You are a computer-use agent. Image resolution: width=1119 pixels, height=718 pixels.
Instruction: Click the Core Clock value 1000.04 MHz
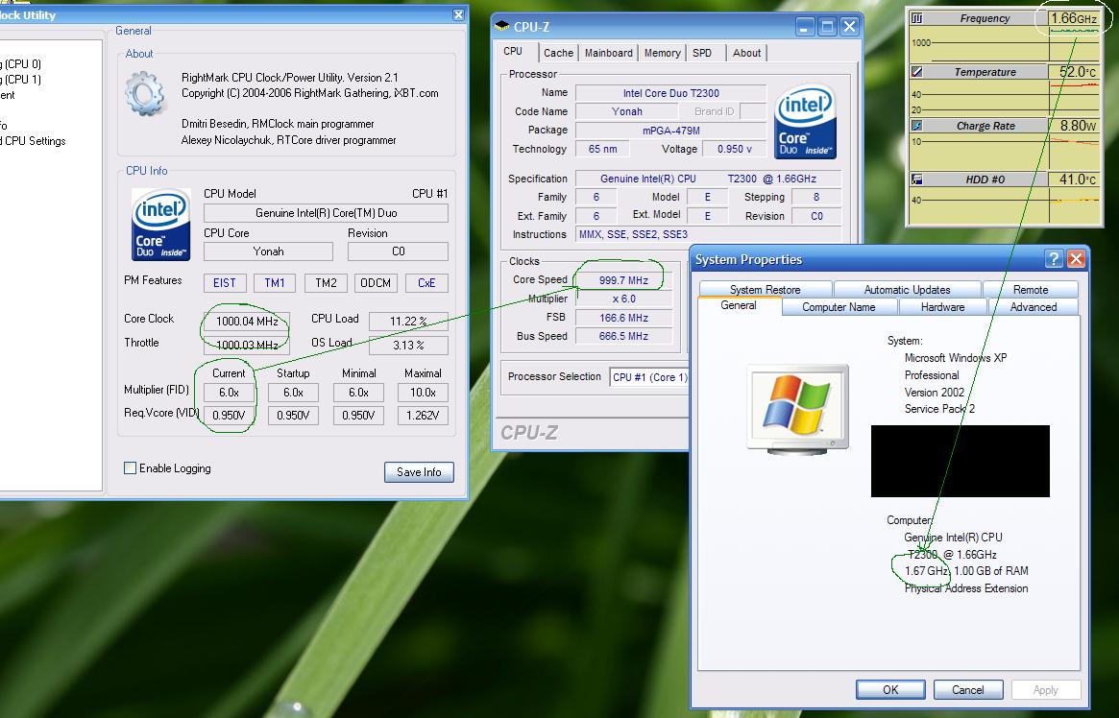click(247, 322)
